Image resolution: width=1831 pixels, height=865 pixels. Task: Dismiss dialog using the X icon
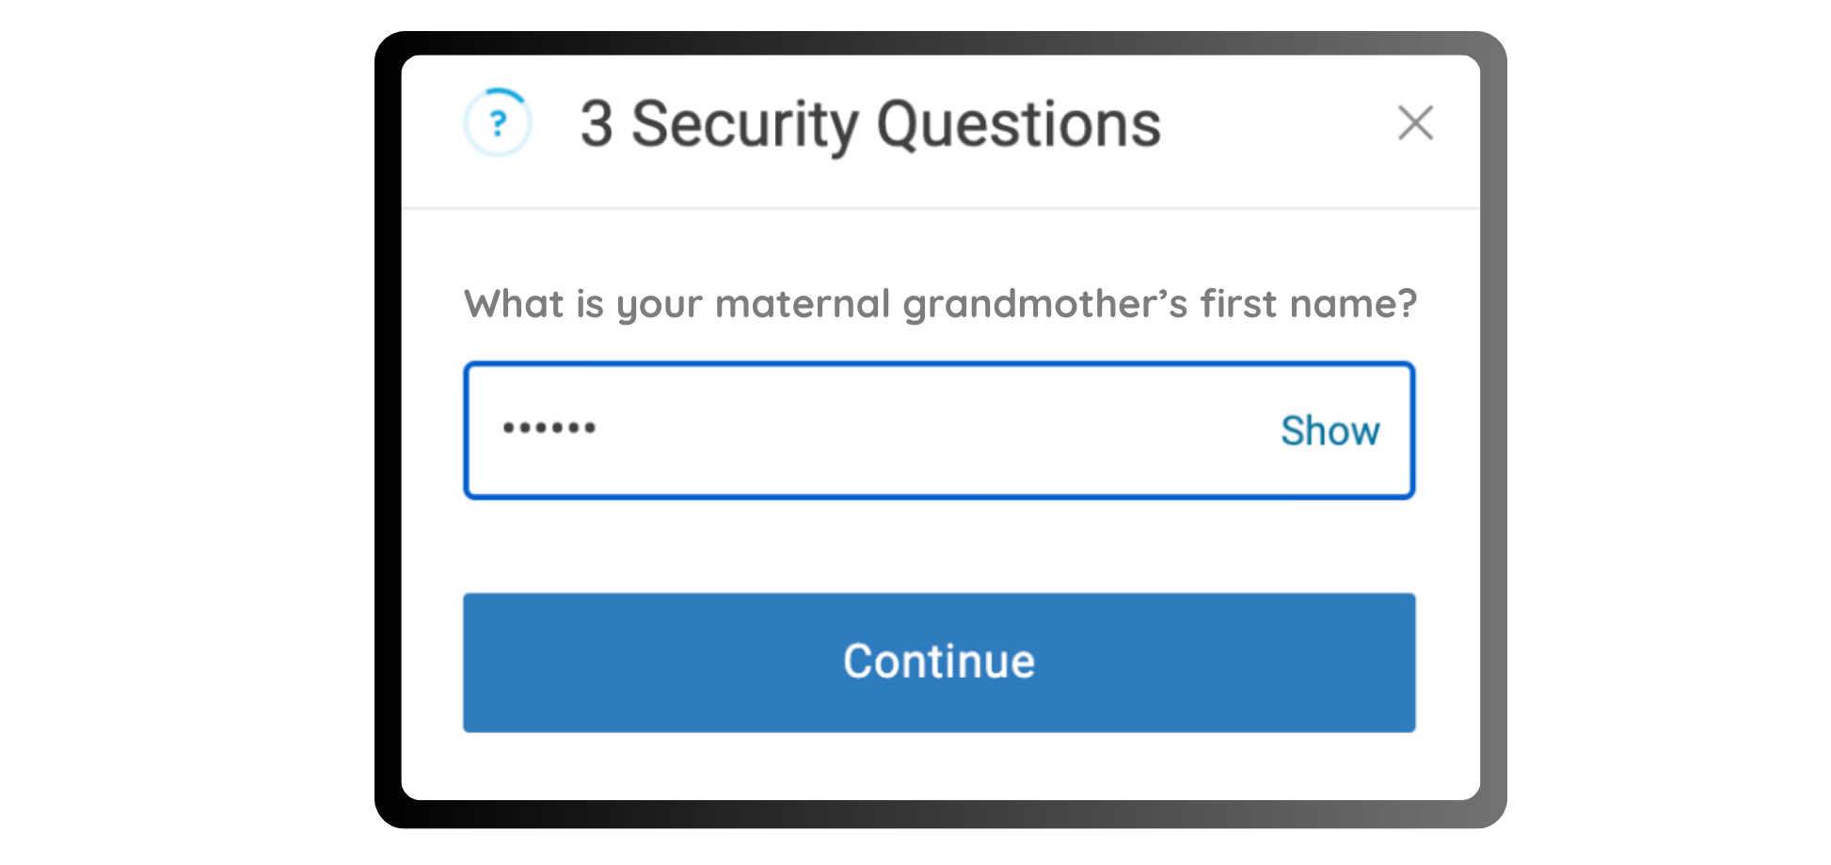(1415, 123)
